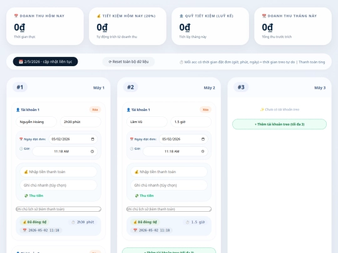The width and height of the screenshot is (338, 253).
Task: Click Đã đóng: 0đ badge in machine #2
Action: pyautogui.click(x=145, y=222)
